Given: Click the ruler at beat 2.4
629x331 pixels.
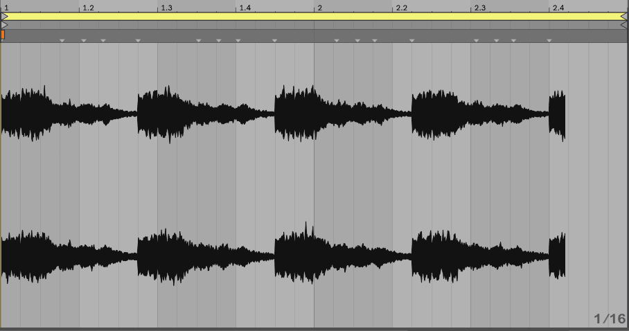Looking at the screenshot, I should click(558, 8).
